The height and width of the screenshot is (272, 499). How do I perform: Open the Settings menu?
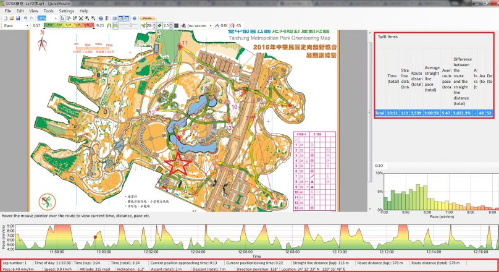click(x=66, y=11)
